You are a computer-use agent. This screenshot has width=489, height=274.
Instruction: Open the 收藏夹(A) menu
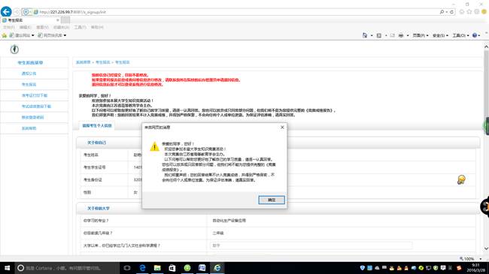point(61,27)
